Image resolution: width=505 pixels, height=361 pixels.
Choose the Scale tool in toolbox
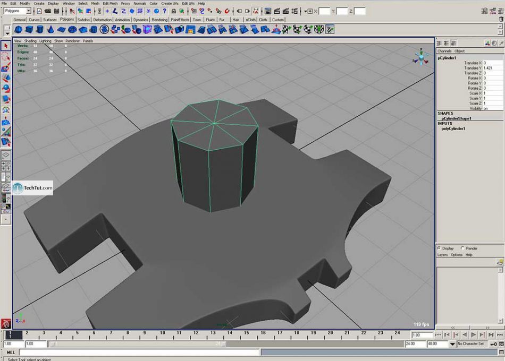coord(5,99)
